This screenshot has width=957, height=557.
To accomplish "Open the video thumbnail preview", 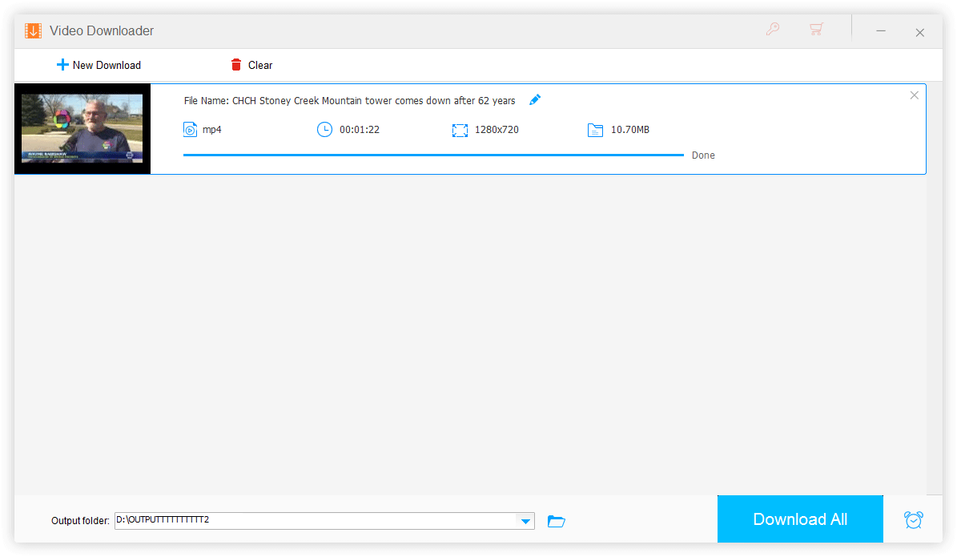I will pyautogui.click(x=82, y=129).
